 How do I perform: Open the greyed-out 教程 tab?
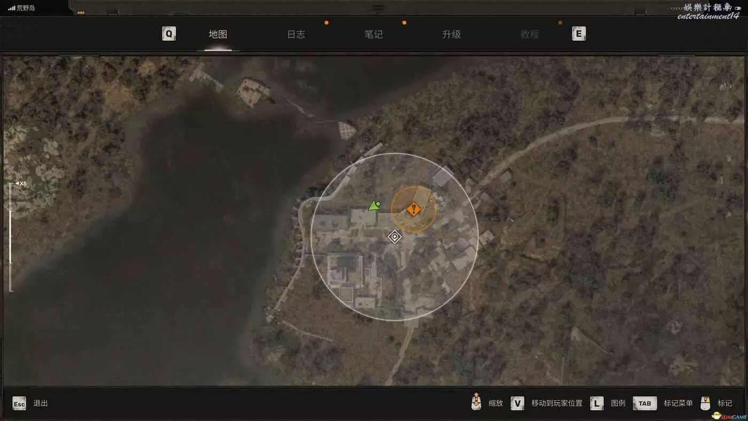click(529, 34)
